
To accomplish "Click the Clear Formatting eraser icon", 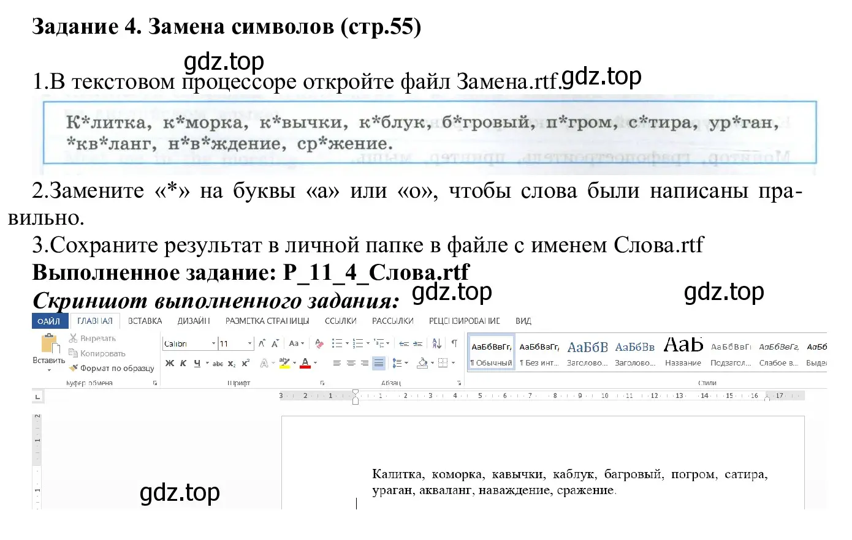I will (319, 343).
